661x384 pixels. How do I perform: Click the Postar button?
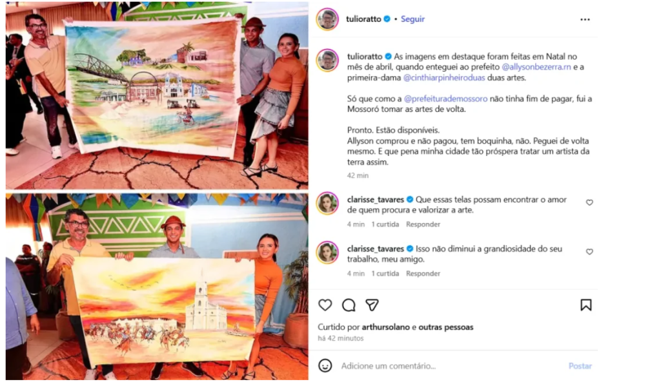(580, 366)
